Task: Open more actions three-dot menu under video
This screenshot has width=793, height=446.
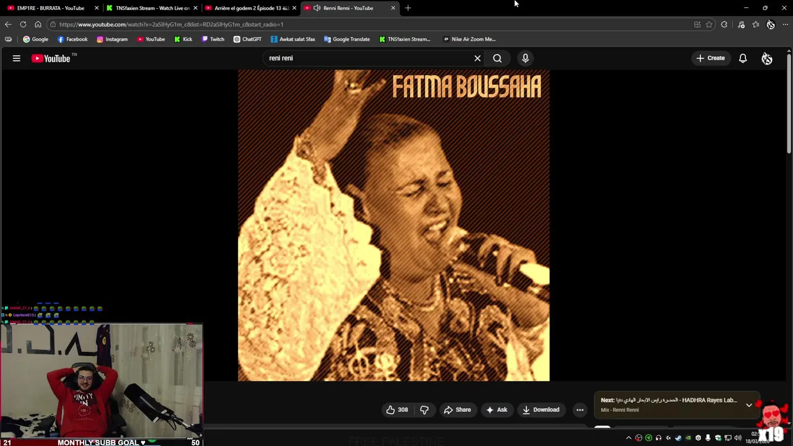Action: point(580,409)
